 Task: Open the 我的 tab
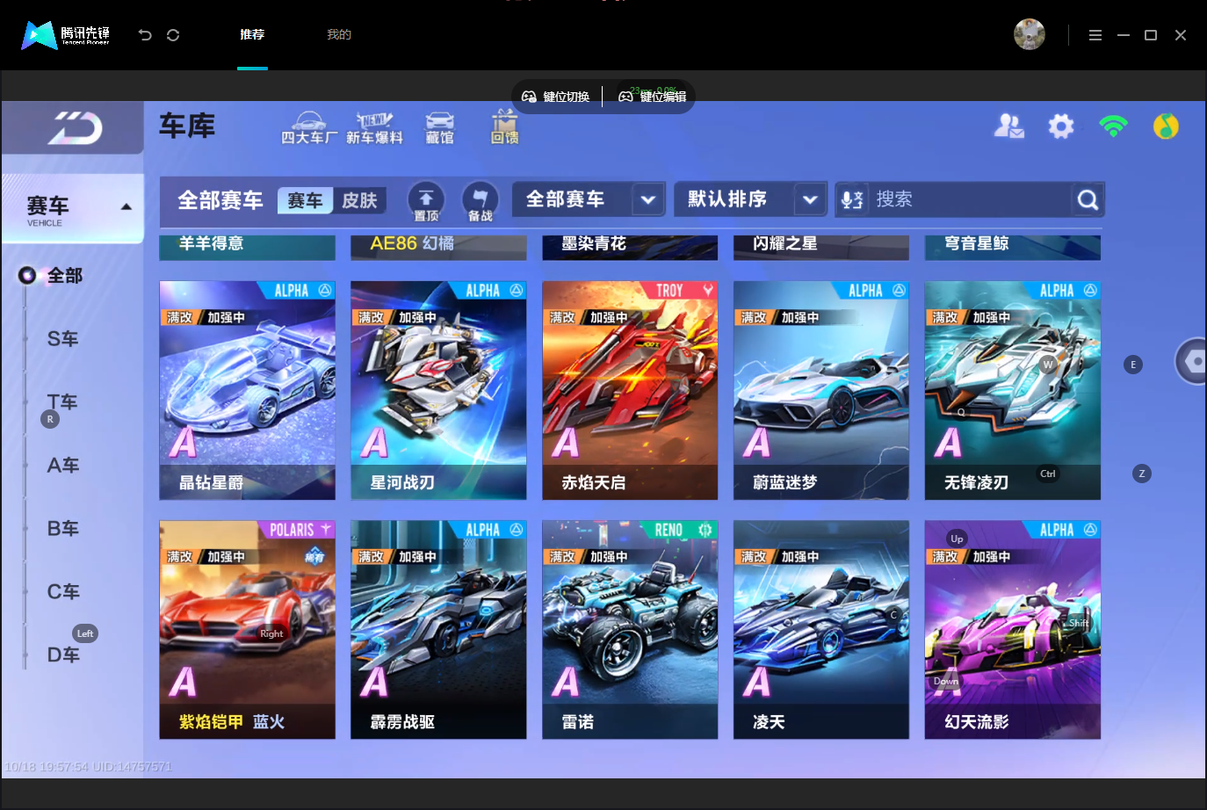click(339, 35)
